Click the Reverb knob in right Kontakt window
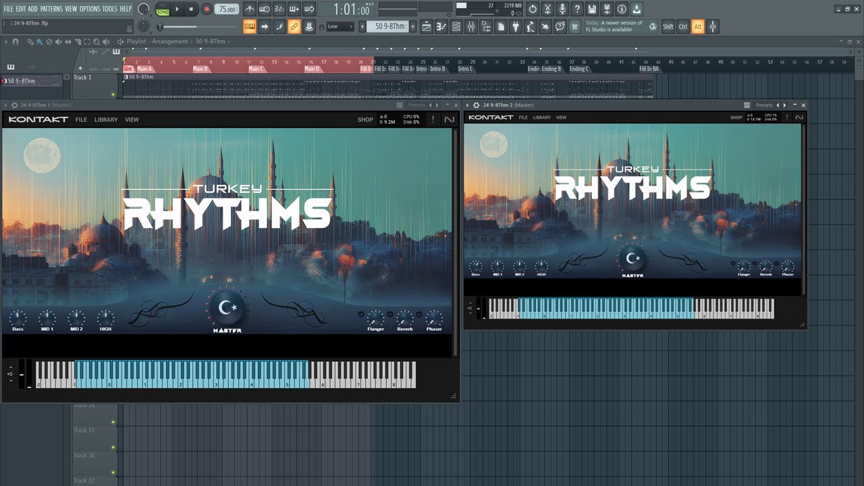 (765, 266)
